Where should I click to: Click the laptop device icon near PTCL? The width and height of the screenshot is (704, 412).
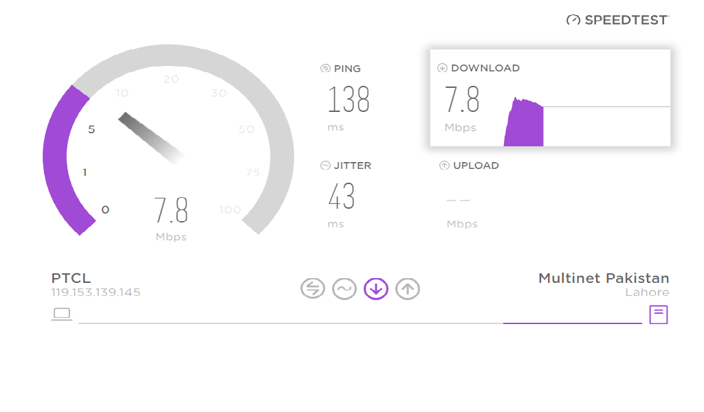point(61,313)
